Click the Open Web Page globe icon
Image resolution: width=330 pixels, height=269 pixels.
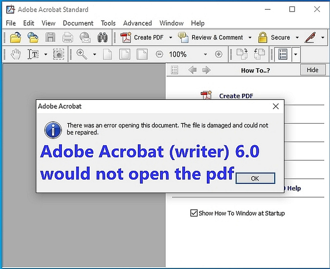(33, 37)
